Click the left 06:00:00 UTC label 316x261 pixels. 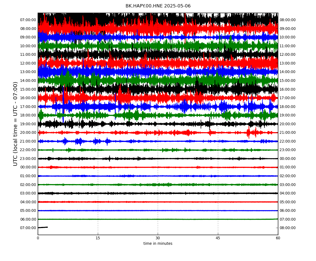pos(28,219)
